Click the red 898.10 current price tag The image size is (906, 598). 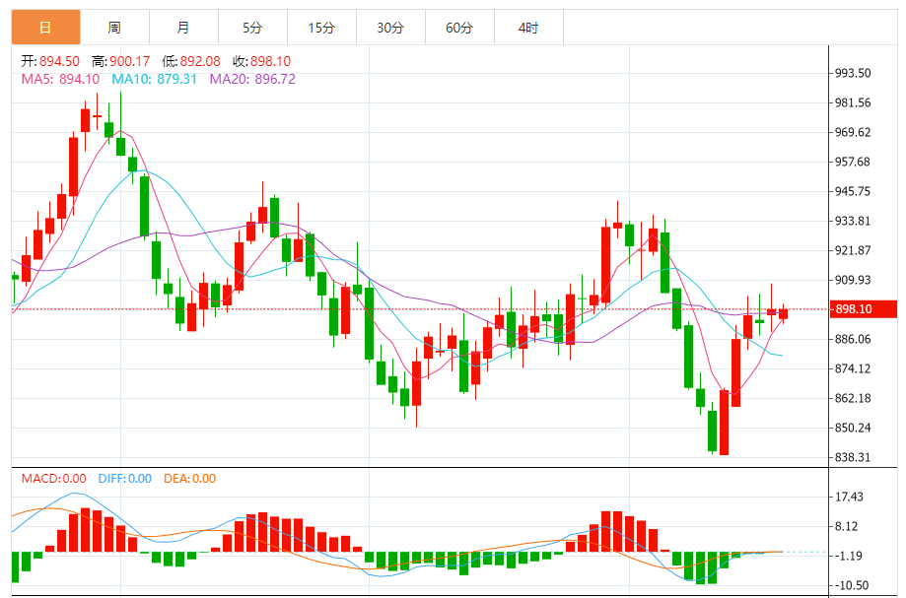coord(864,309)
